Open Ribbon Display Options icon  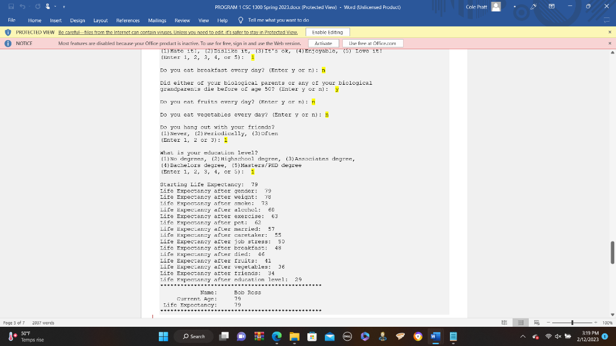click(x=552, y=7)
